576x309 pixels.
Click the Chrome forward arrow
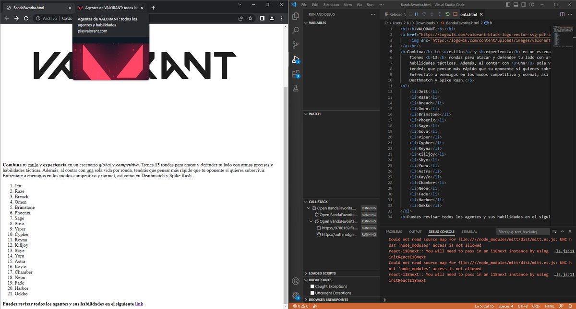click(x=16, y=18)
